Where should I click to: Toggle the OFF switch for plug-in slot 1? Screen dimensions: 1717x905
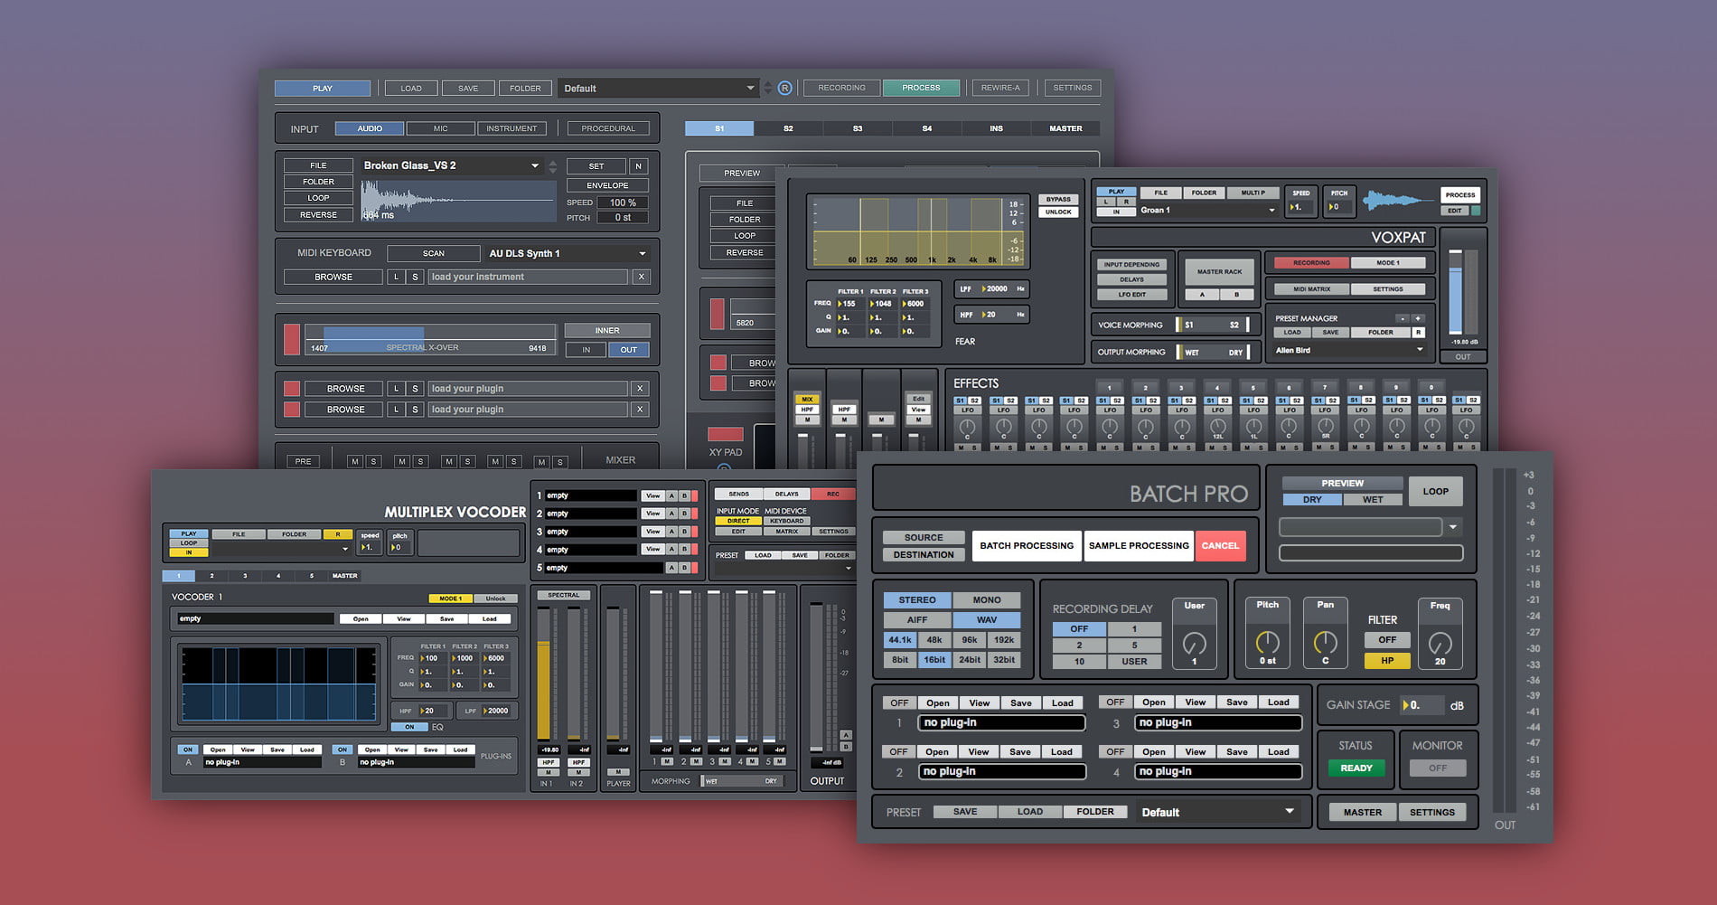pos(899,702)
